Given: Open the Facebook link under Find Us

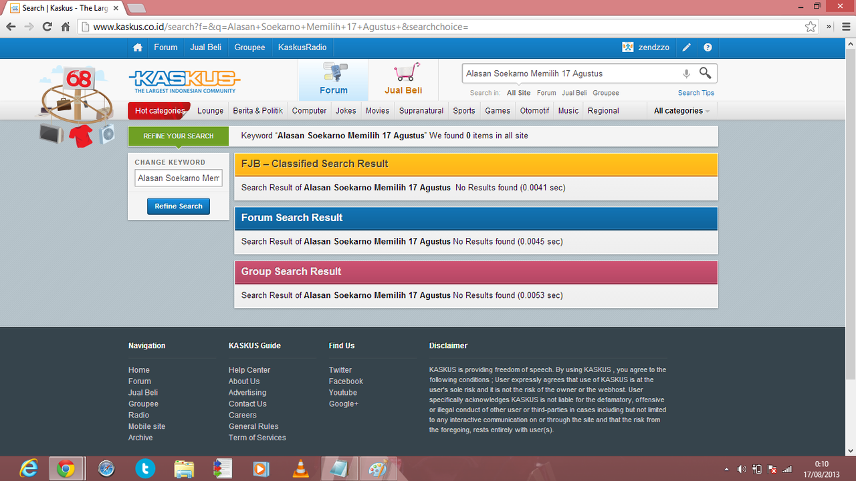Looking at the screenshot, I should click(x=346, y=381).
